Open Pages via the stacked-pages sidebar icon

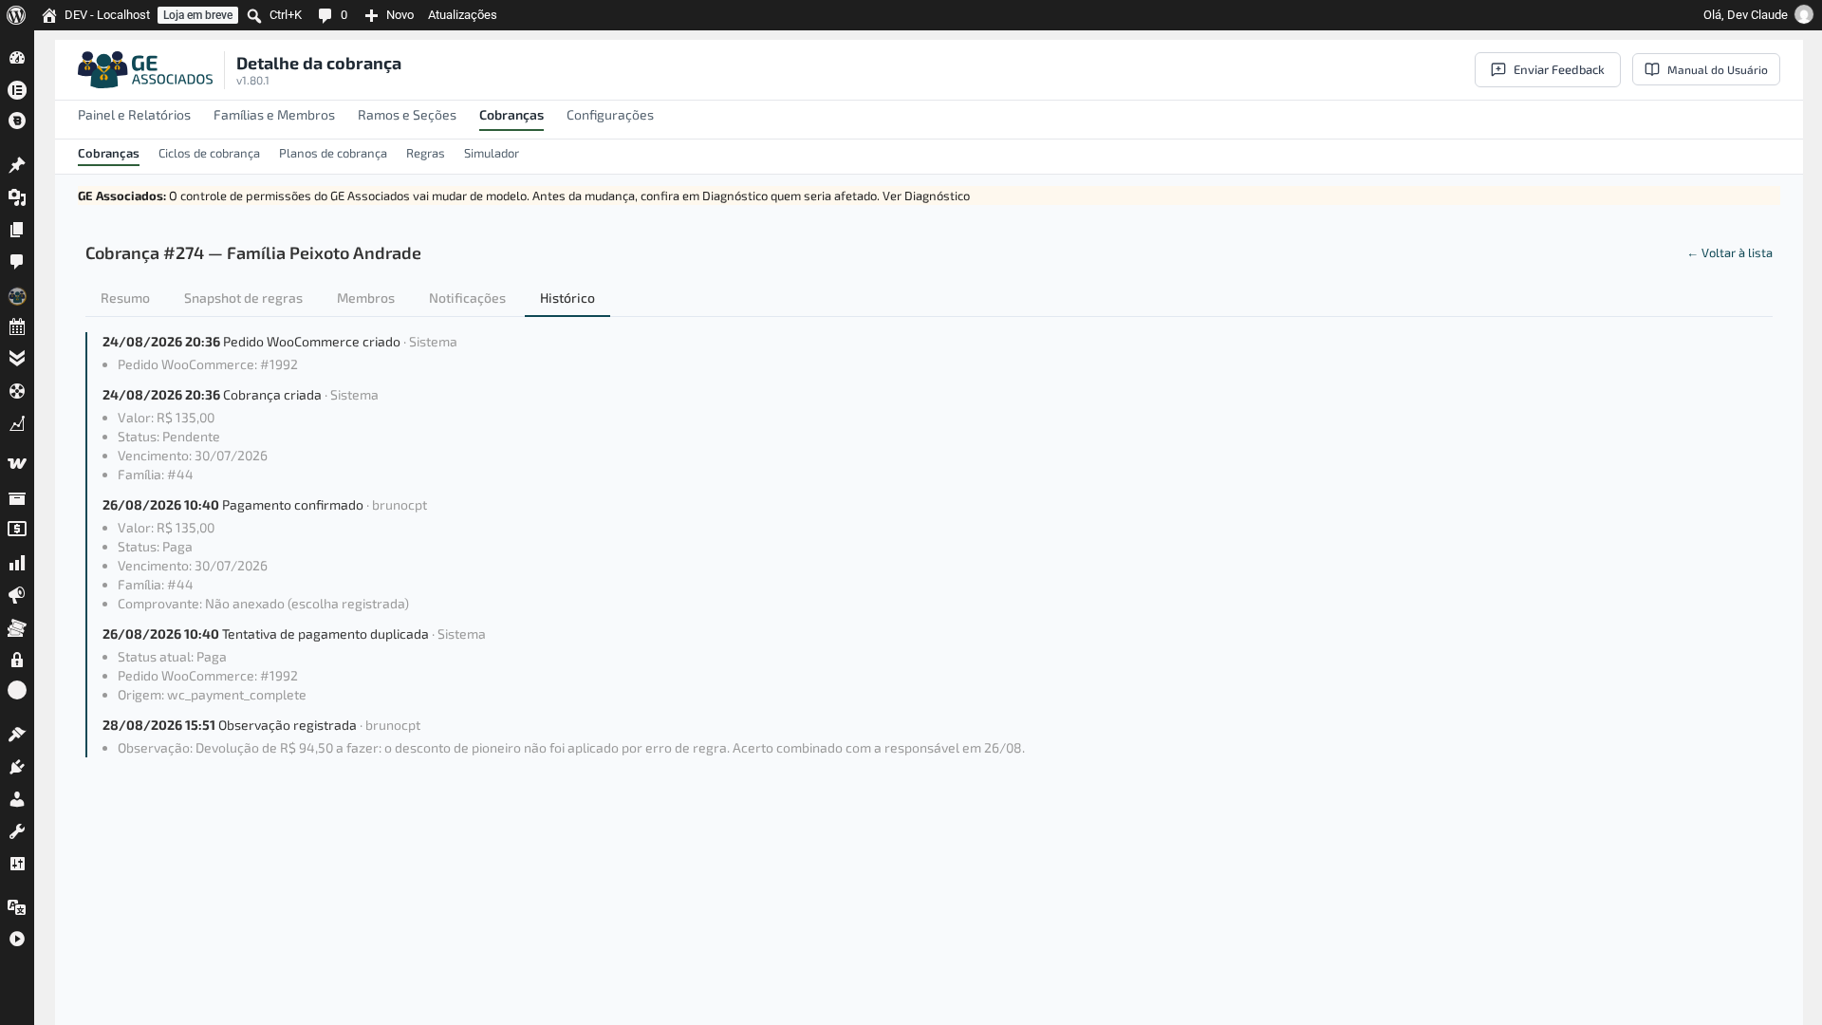(x=17, y=230)
